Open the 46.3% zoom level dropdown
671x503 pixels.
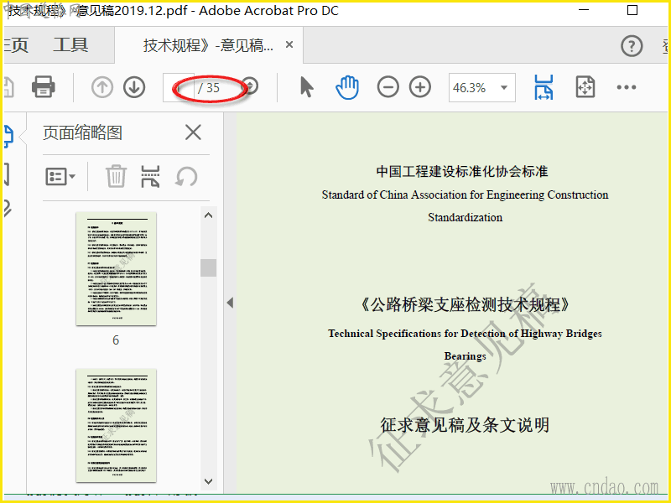(481, 88)
